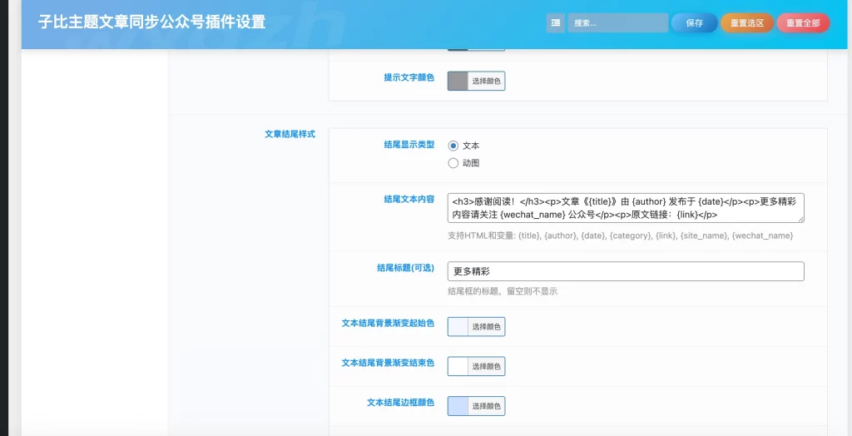
Task: Click the orange 重置选区 button
Action: pyautogui.click(x=746, y=23)
